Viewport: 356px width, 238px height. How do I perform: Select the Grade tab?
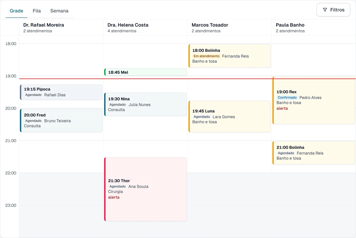[x=17, y=11]
